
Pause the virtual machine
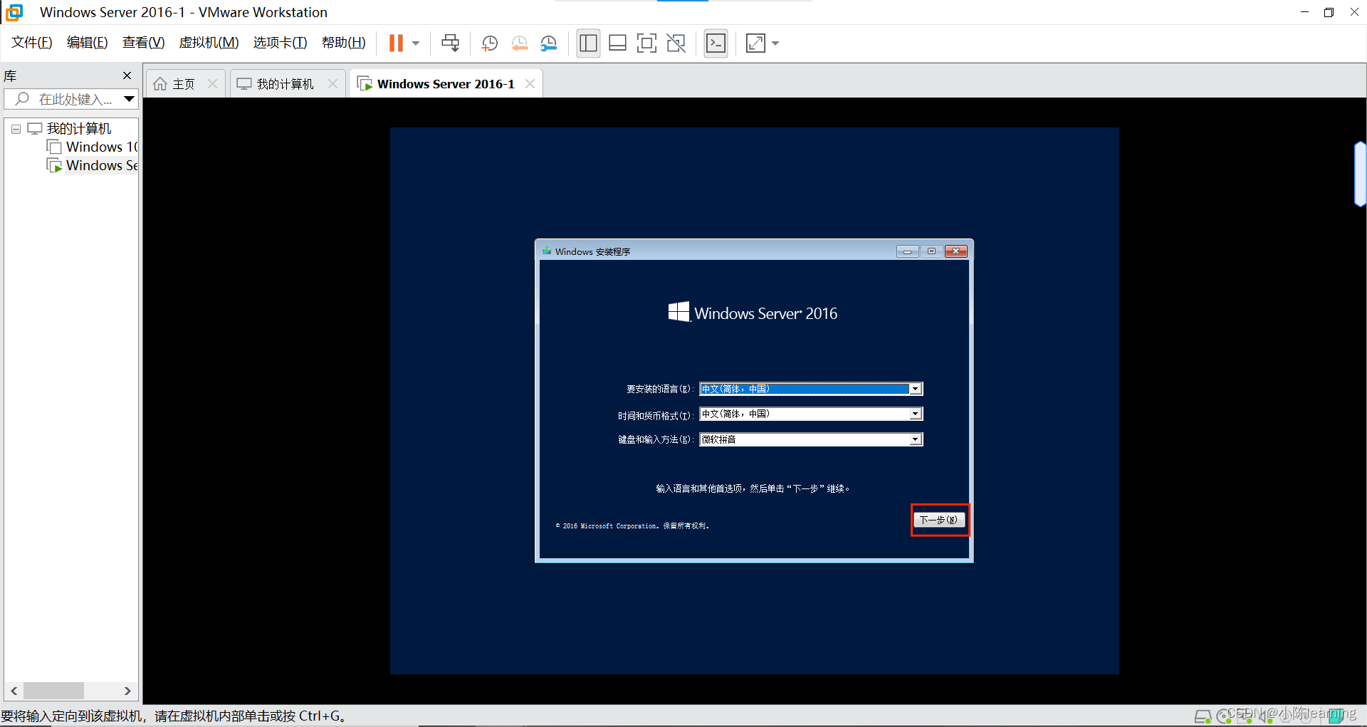[x=396, y=43]
